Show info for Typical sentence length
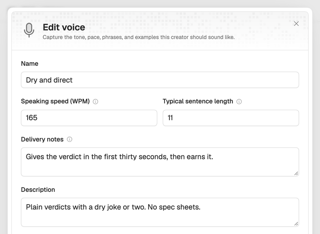Viewport: 320px width, 234px height. 239,102
